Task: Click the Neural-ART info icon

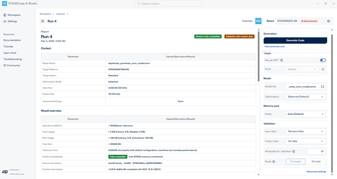Action: tap(282, 60)
